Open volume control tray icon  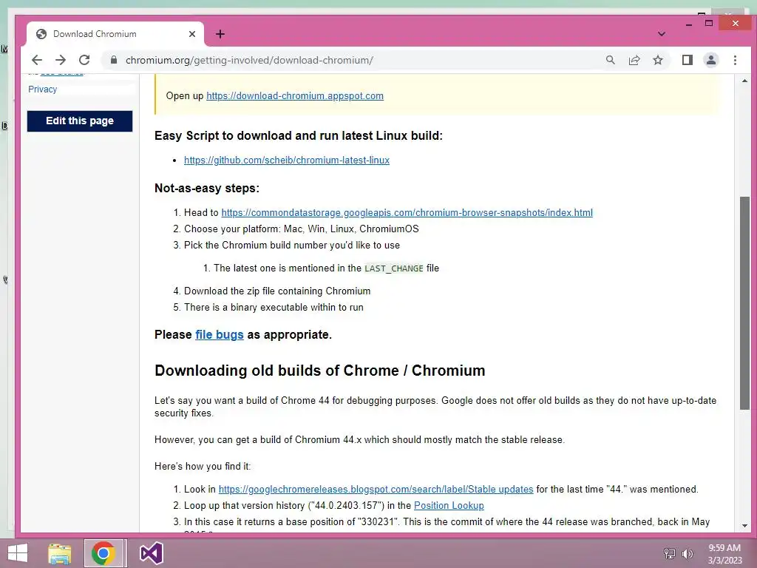pyautogui.click(x=687, y=554)
